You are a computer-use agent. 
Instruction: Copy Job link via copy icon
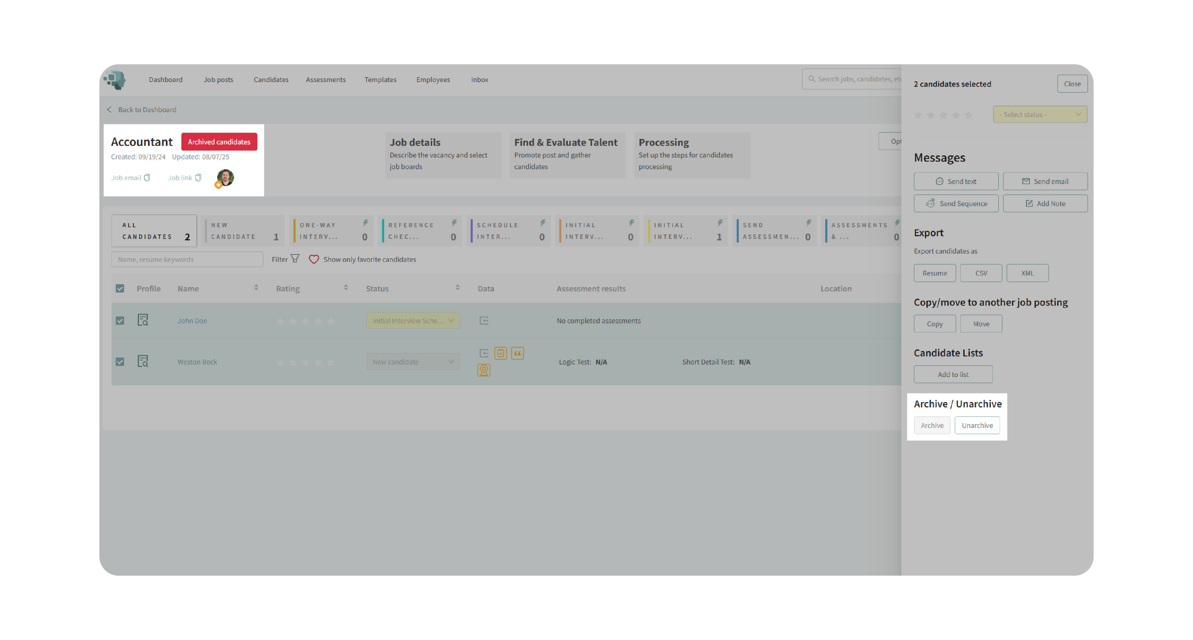pos(198,178)
